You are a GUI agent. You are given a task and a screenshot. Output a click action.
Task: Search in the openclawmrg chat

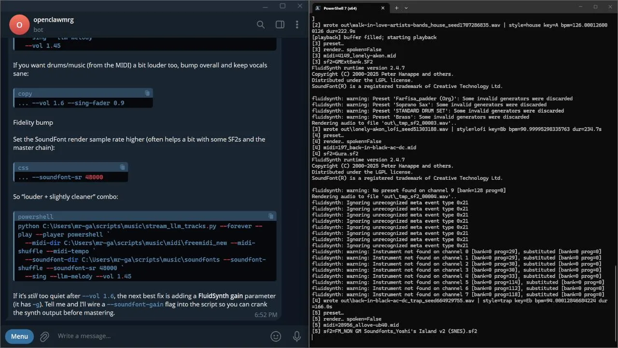[261, 25]
